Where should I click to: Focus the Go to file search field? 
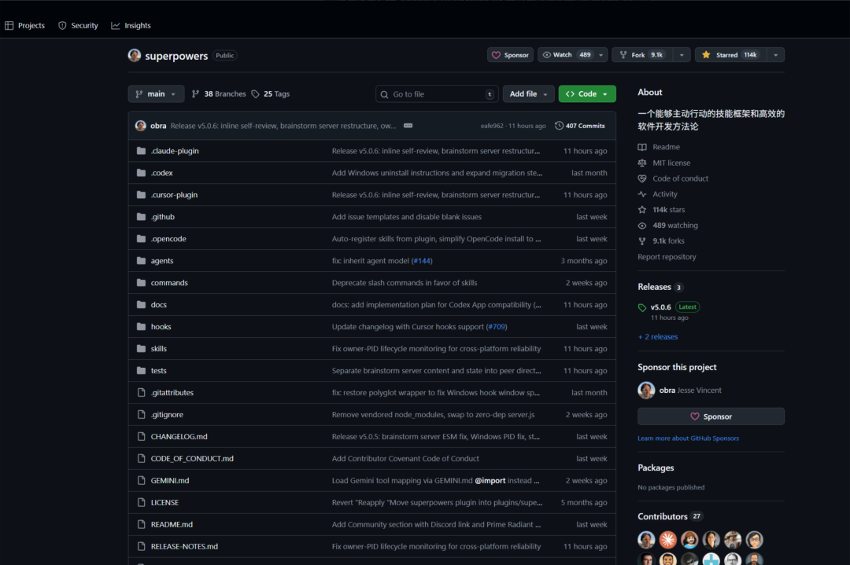436,94
